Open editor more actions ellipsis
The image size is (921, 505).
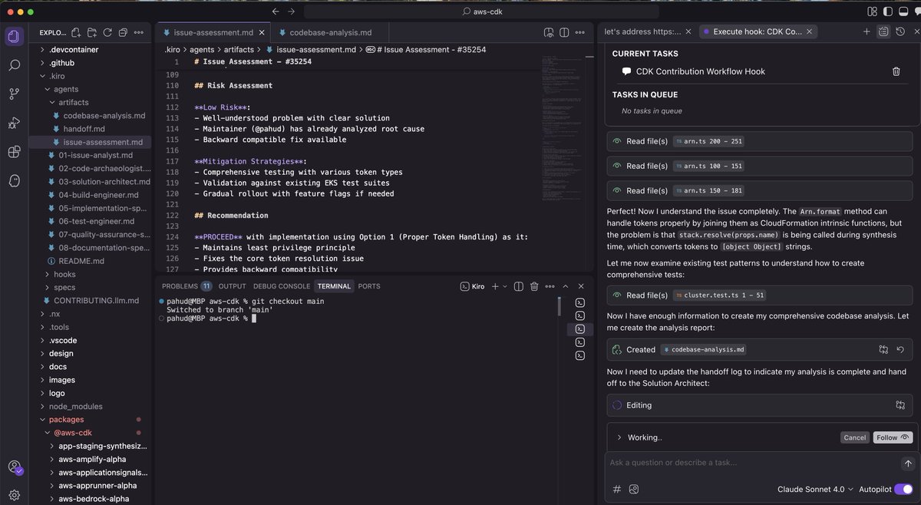580,32
